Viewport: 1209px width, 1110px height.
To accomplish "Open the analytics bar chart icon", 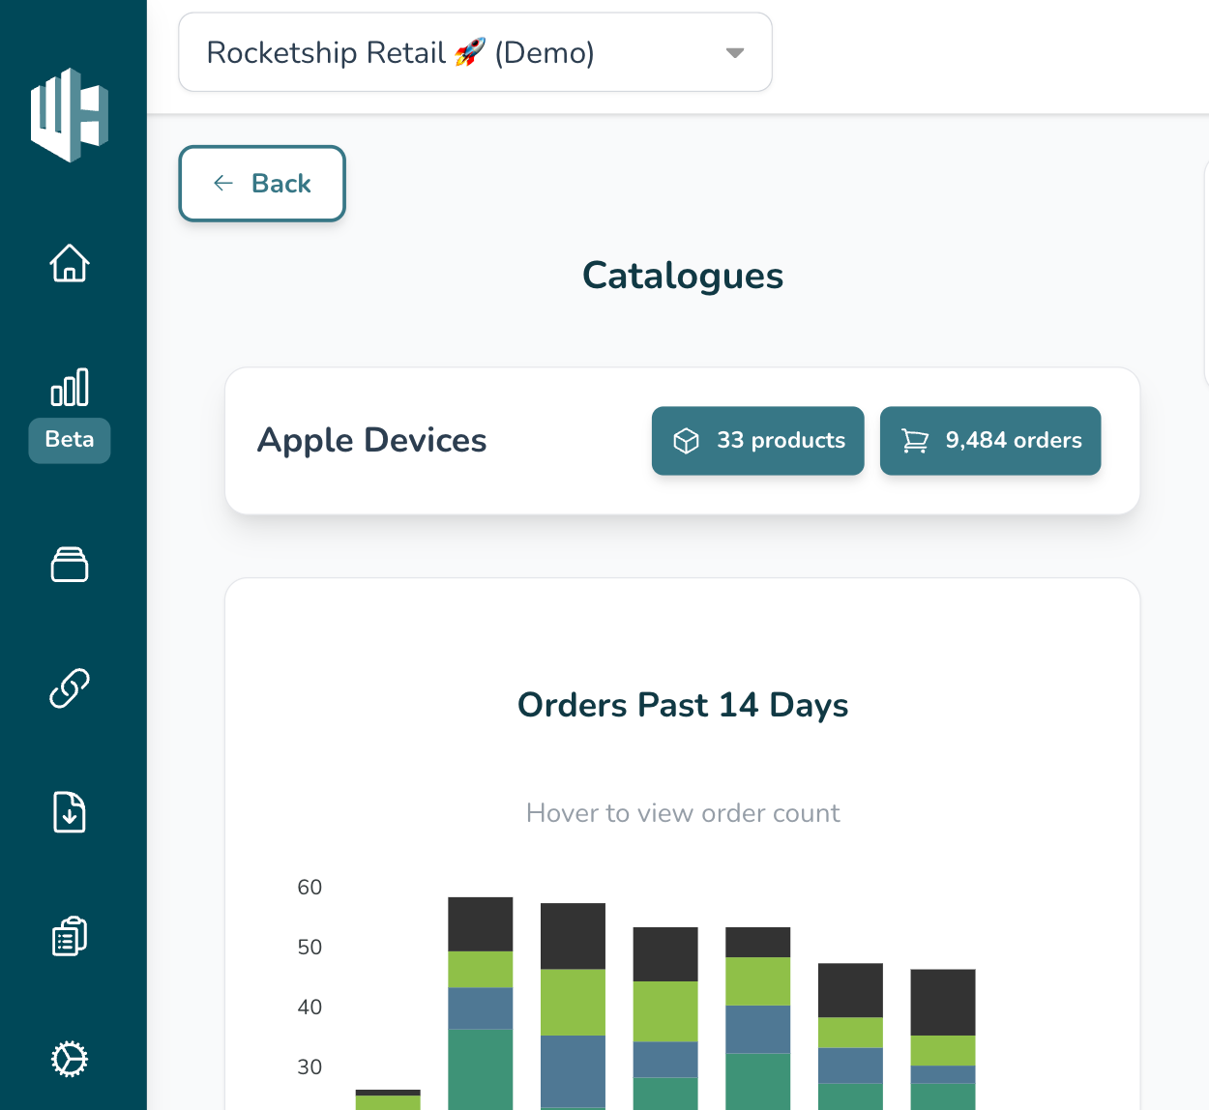I will click(70, 388).
